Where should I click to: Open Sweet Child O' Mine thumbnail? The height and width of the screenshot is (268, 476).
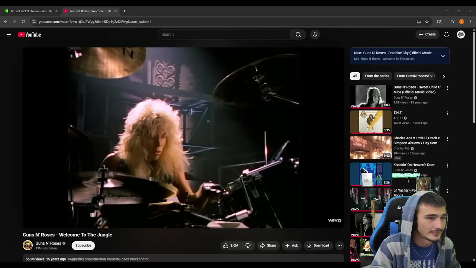click(x=371, y=96)
